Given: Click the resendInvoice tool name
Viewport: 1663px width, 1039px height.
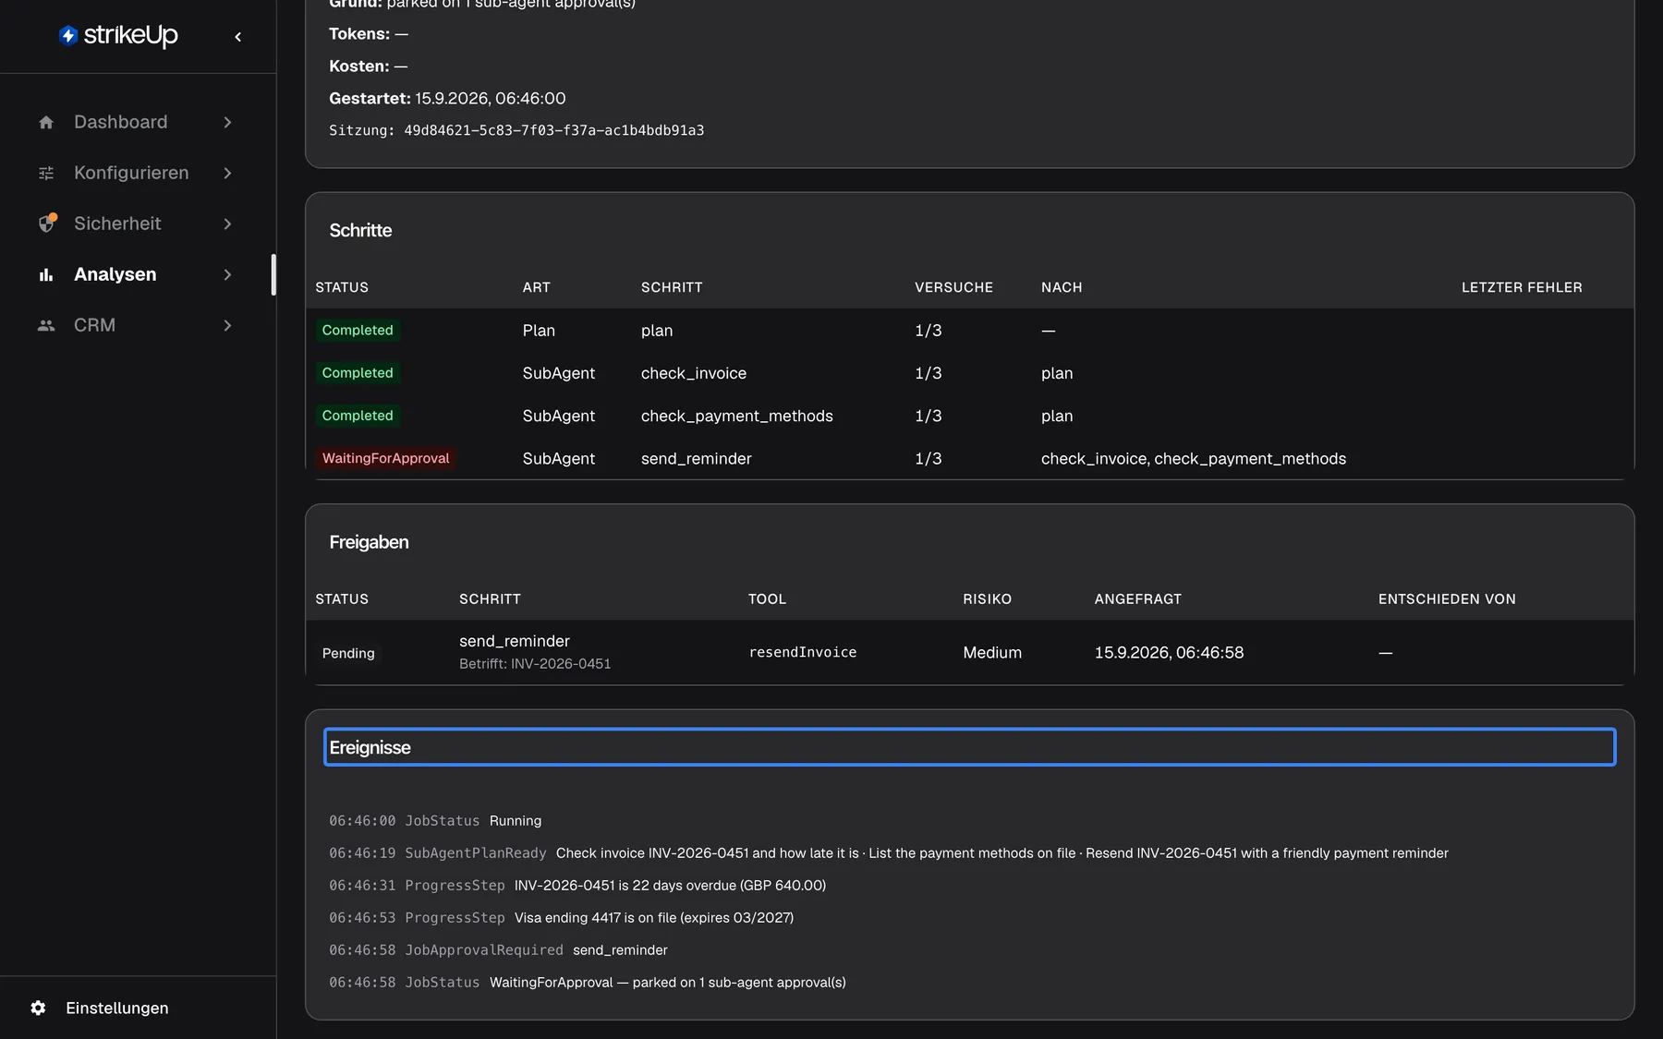Looking at the screenshot, I should pos(802,652).
